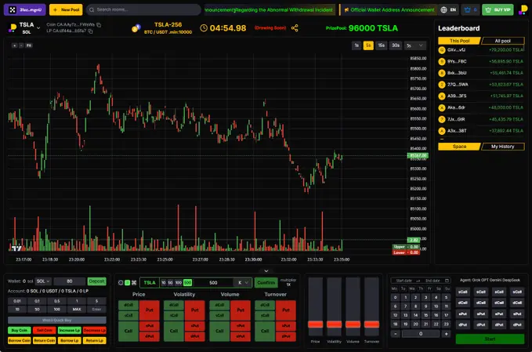Open the calendar icon in date range
532x352 pixels.
447,281
